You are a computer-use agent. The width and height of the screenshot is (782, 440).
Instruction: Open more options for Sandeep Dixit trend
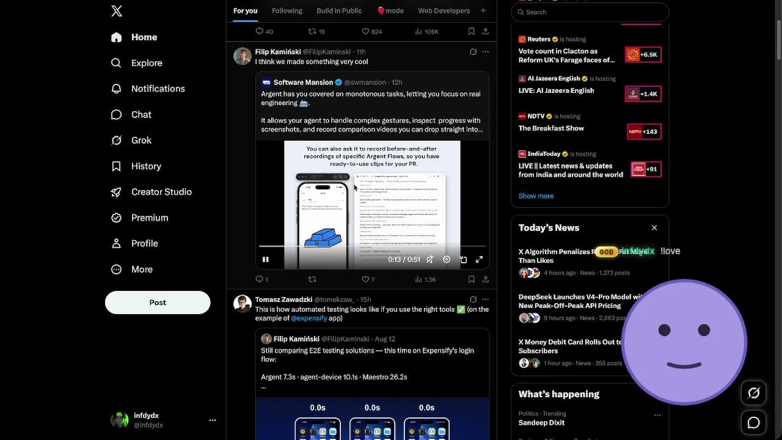[x=657, y=415]
